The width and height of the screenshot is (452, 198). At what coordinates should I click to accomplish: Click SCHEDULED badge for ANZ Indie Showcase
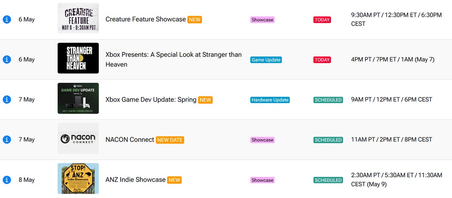pyautogui.click(x=328, y=180)
